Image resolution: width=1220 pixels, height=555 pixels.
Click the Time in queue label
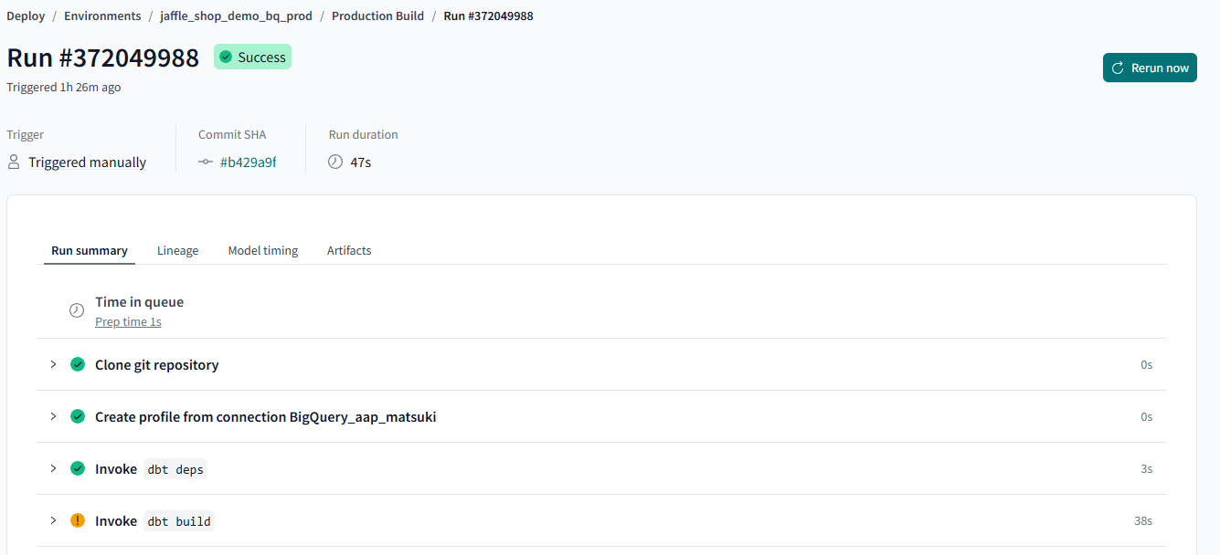(139, 301)
